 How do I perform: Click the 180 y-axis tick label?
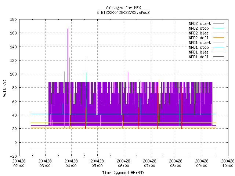click(13, 19)
